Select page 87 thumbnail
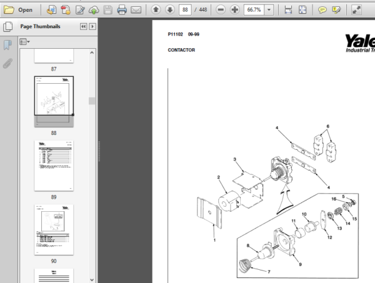Viewport: 375px width, 283px height. point(54,56)
